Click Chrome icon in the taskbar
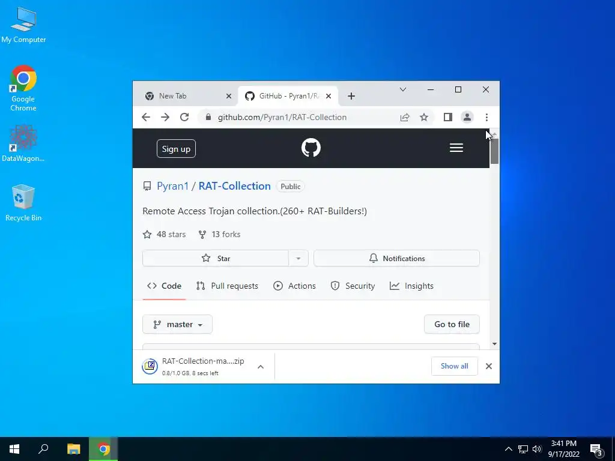This screenshot has height=461, width=615. click(x=103, y=449)
